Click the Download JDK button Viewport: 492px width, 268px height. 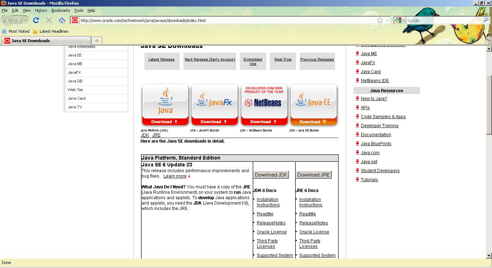pos(271,175)
